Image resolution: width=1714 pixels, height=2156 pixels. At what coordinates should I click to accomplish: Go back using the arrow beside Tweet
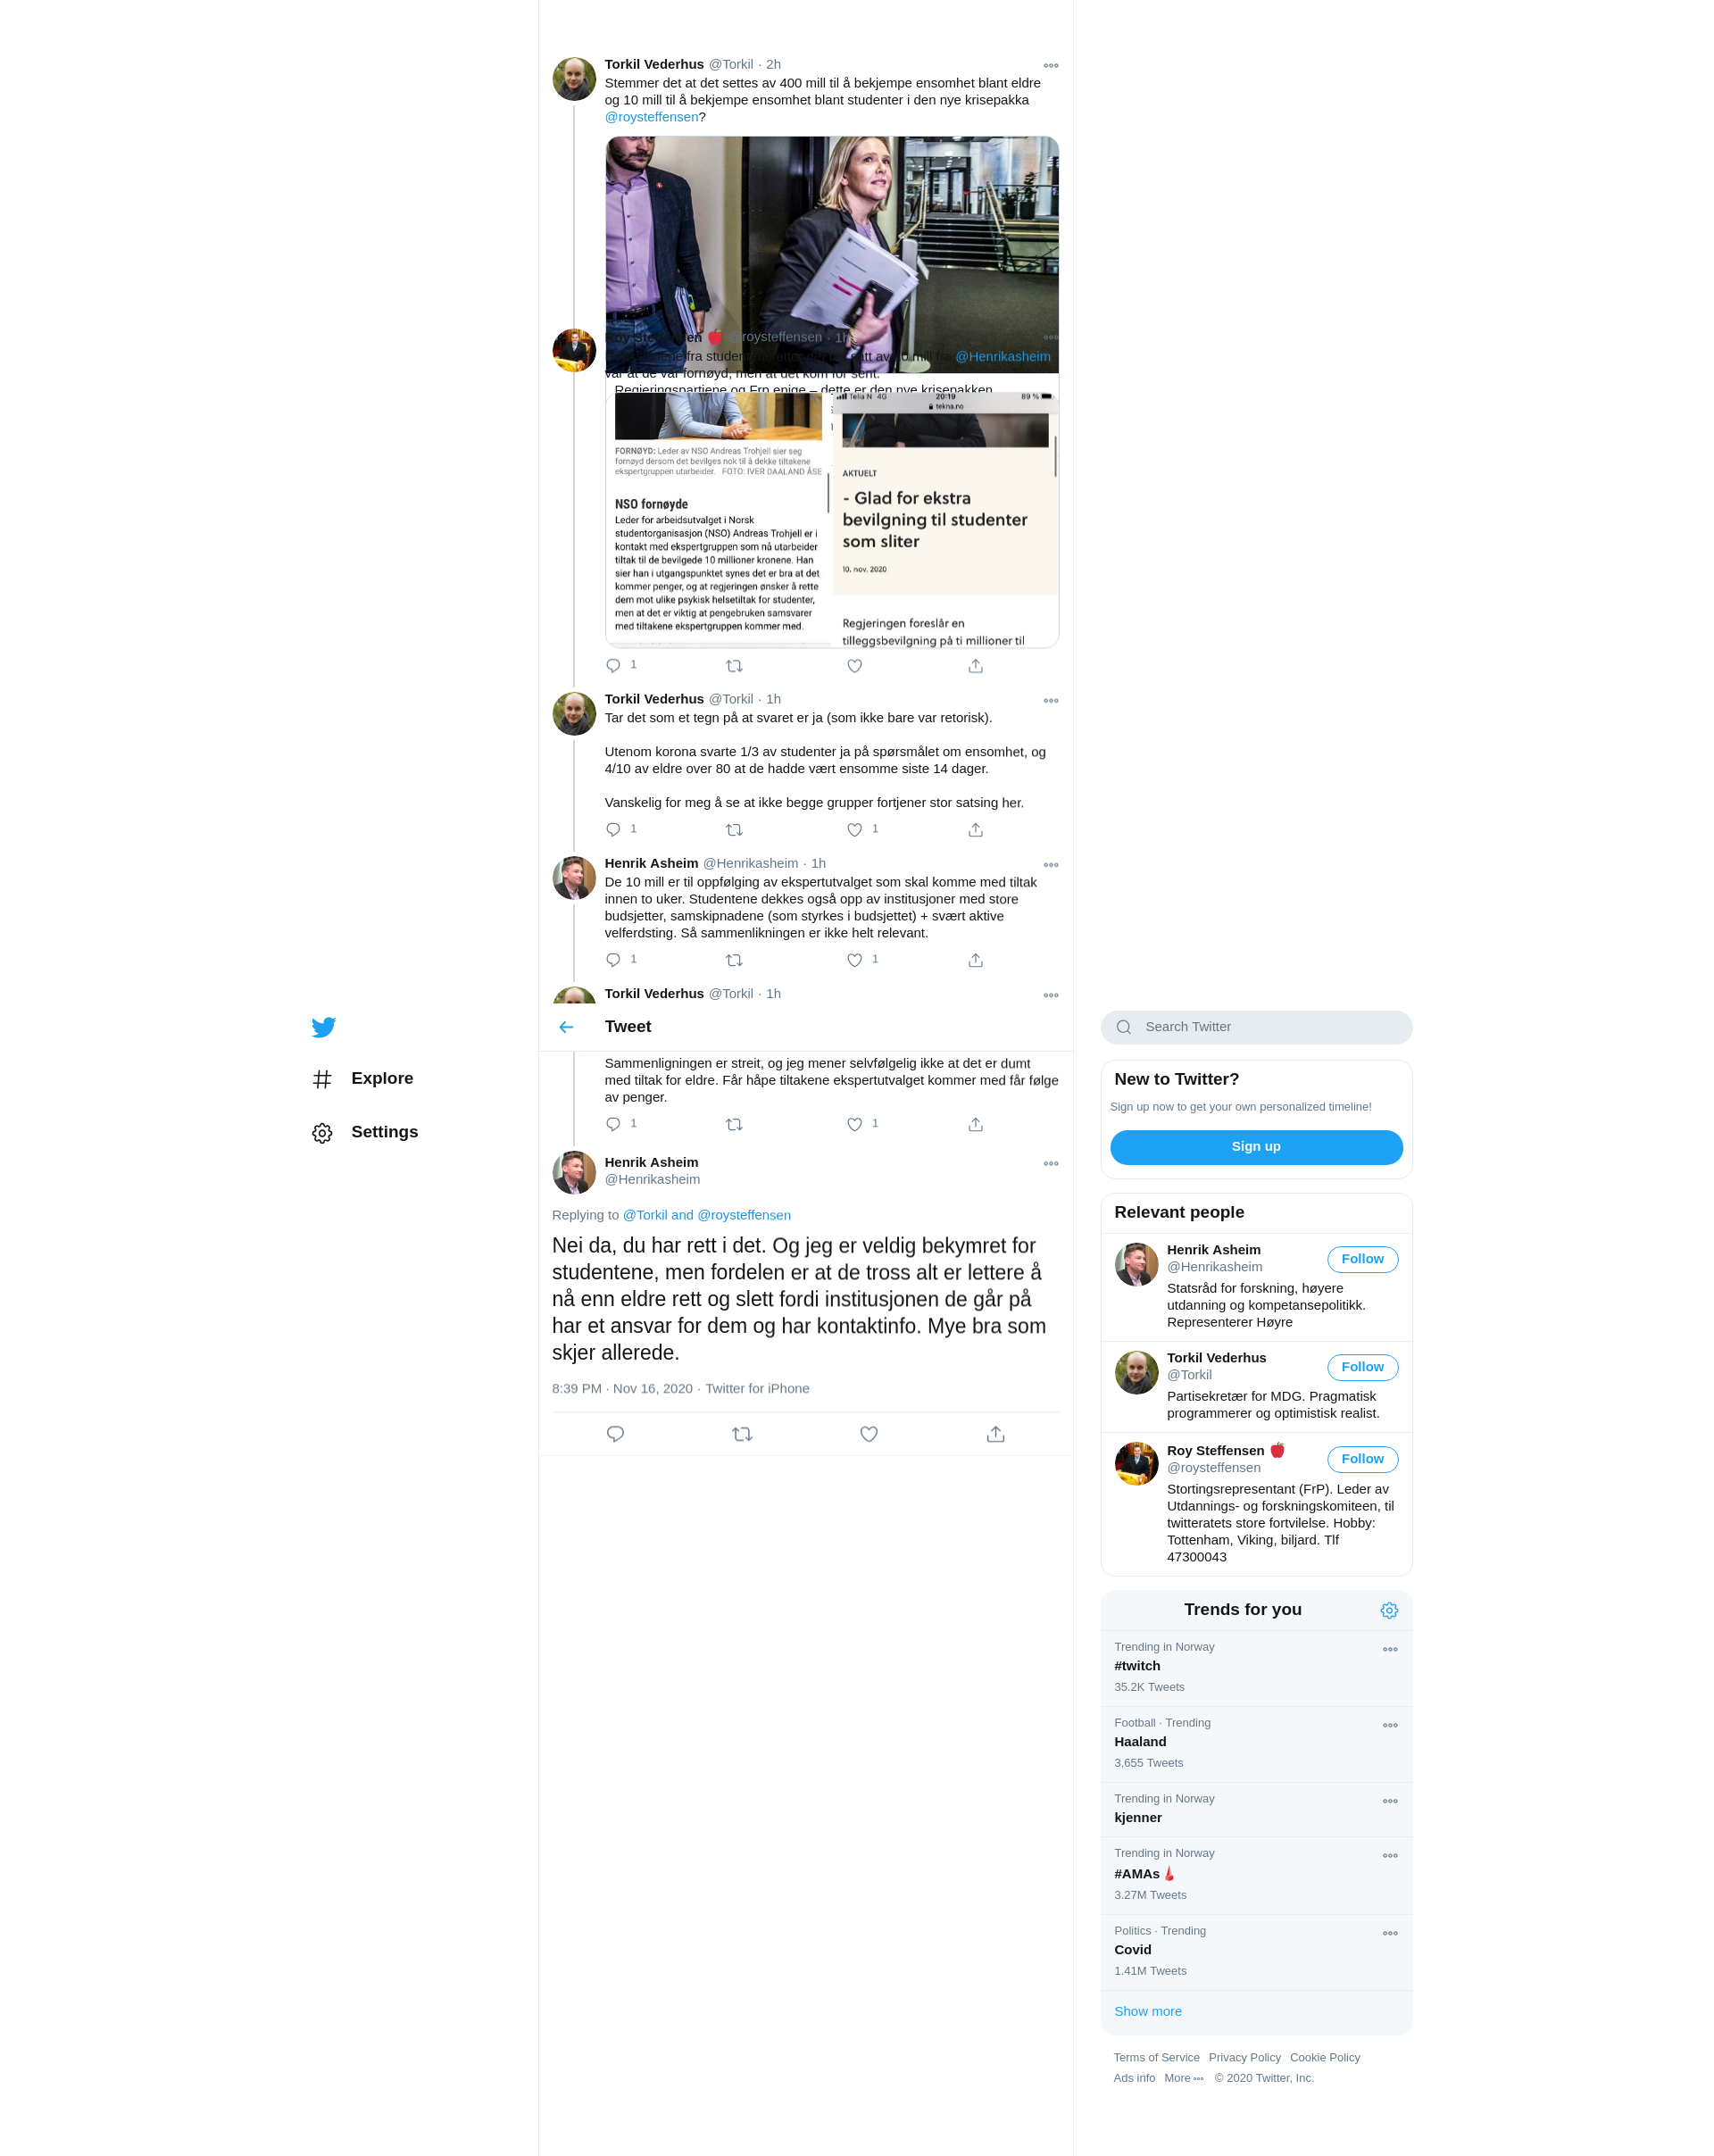[x=566, y=1027]
